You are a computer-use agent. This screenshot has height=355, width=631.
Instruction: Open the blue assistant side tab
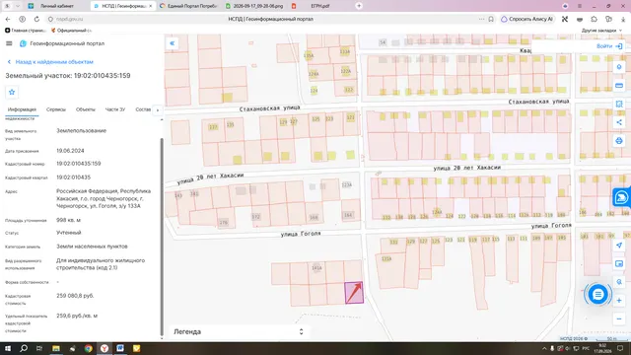622,197
